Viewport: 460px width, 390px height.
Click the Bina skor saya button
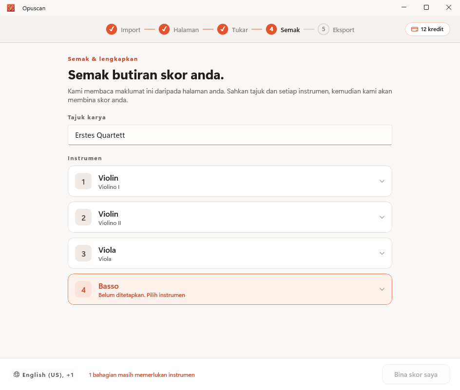tap(416, 374)
